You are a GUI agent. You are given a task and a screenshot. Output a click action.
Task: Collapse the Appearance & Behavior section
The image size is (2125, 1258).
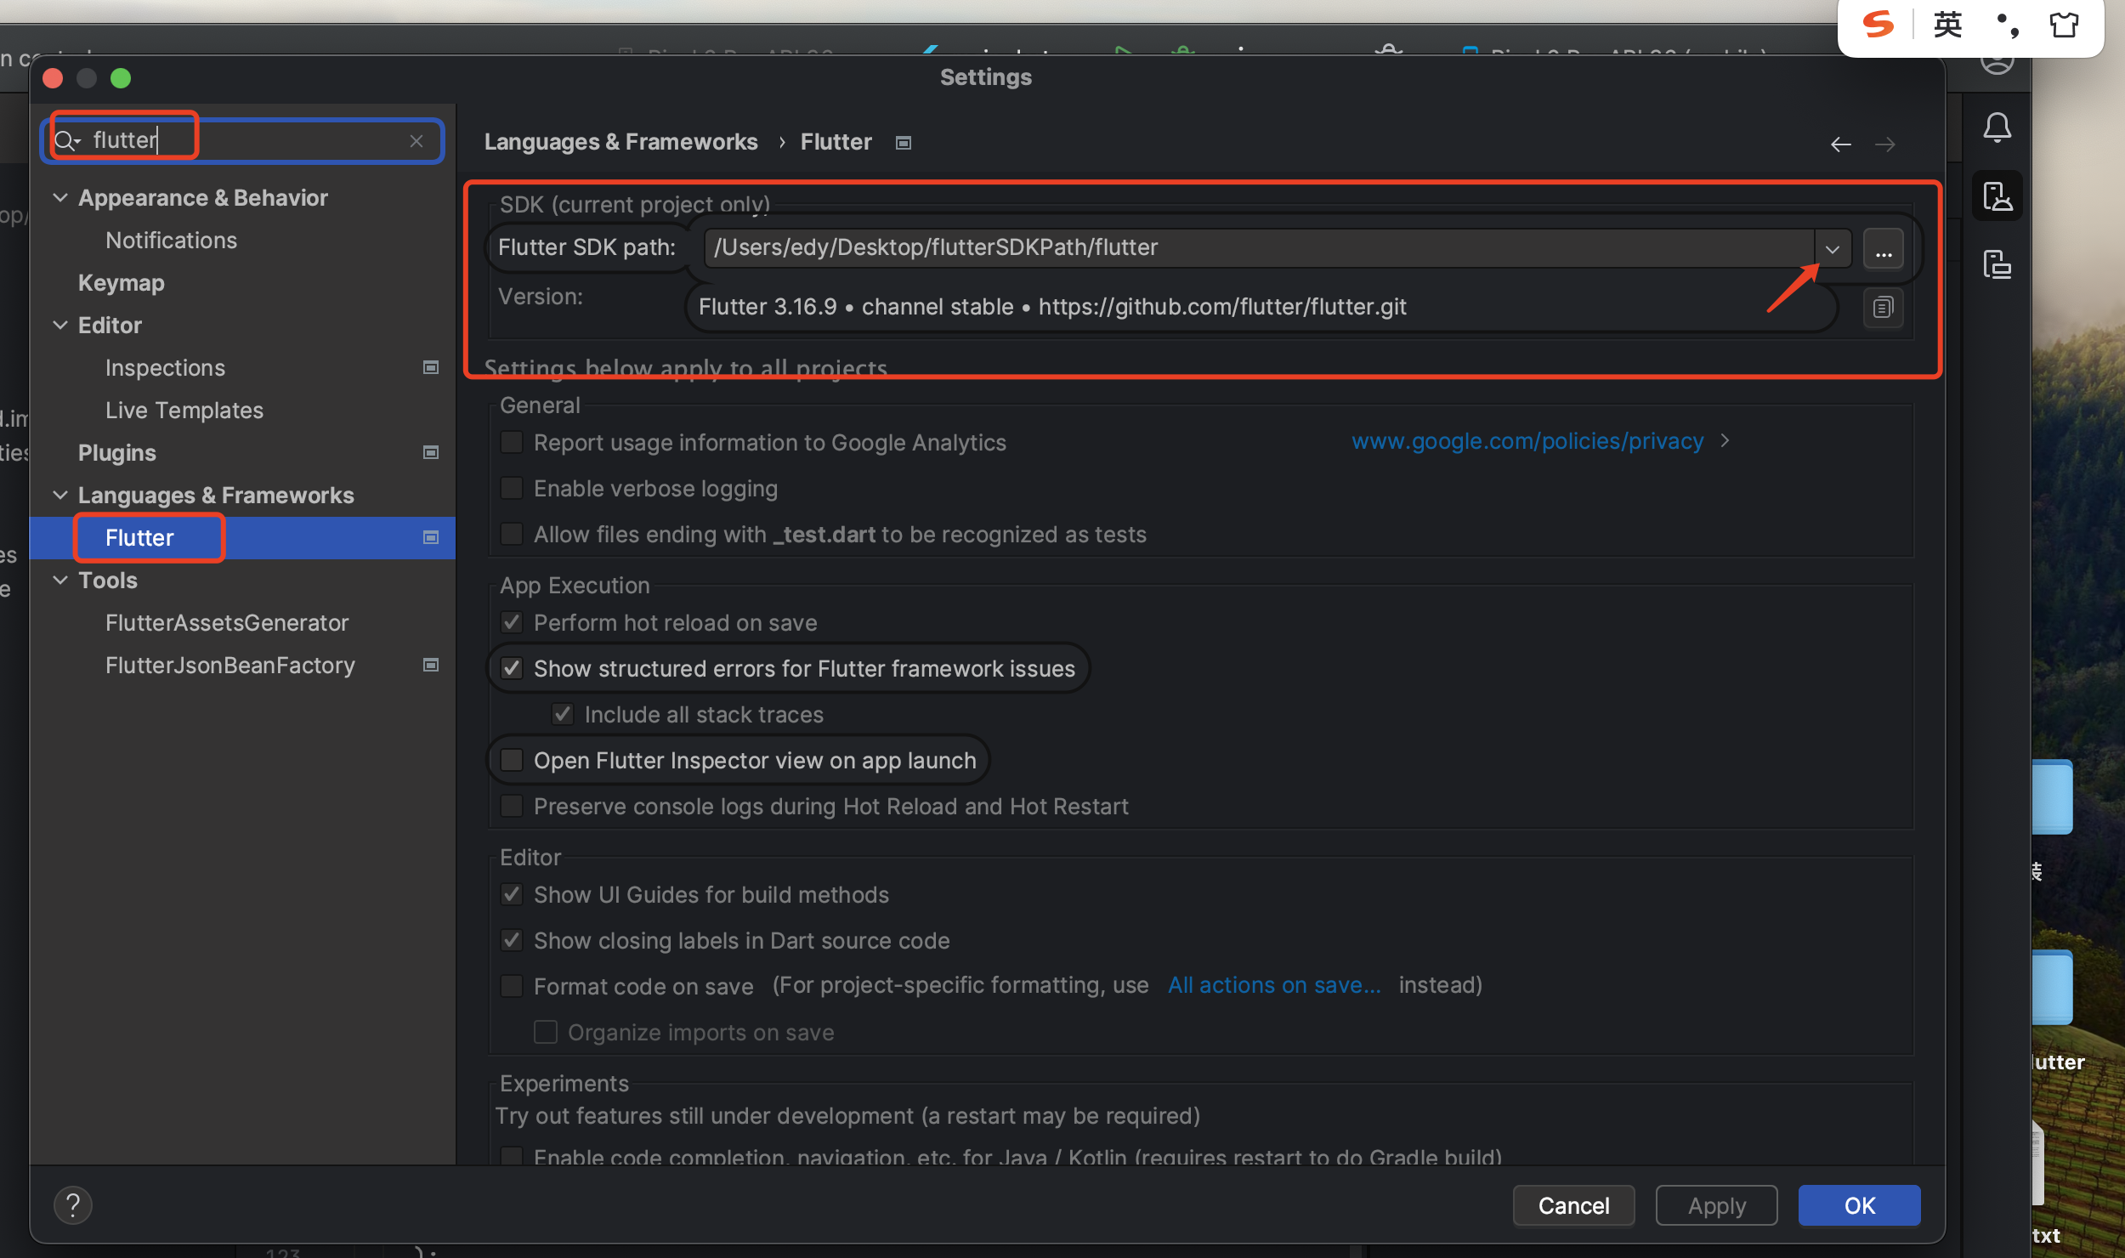tap(60, 198)
